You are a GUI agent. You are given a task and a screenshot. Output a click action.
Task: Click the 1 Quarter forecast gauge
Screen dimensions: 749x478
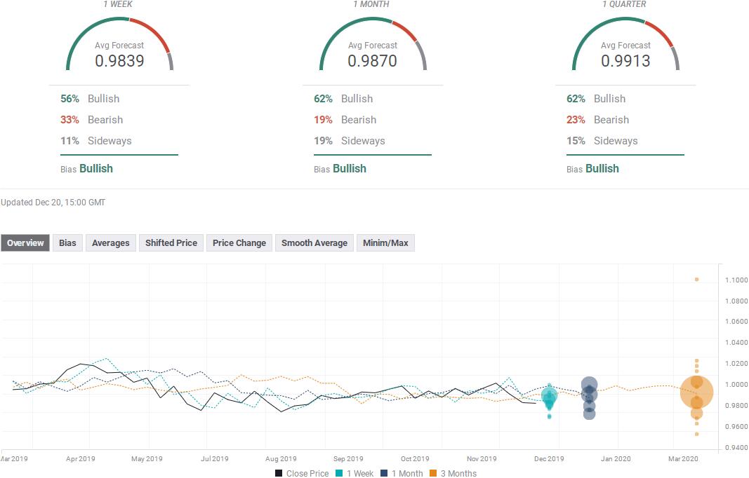[x=625, y=44]
